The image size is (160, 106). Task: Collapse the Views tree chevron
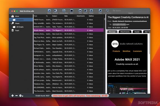[x=10, y=23]
